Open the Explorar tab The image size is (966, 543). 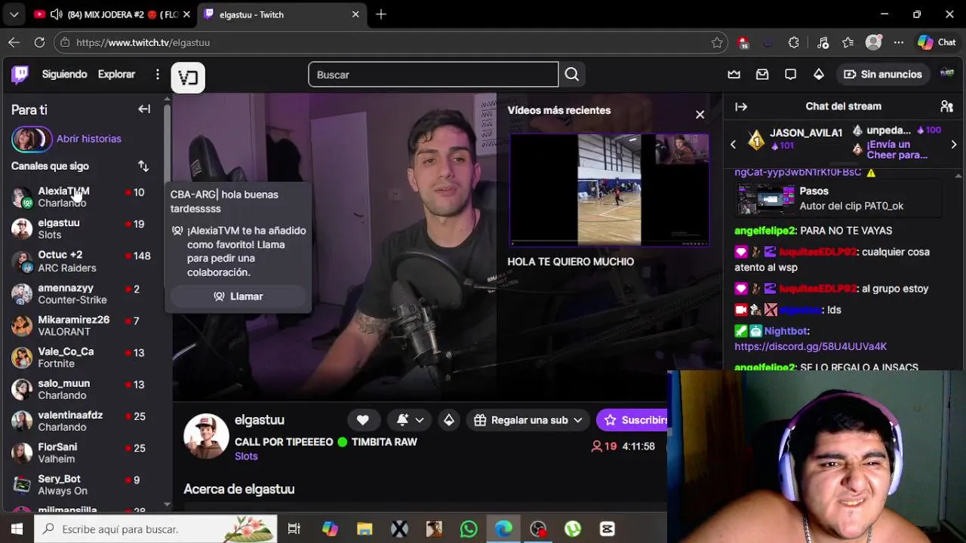(116, 74)
